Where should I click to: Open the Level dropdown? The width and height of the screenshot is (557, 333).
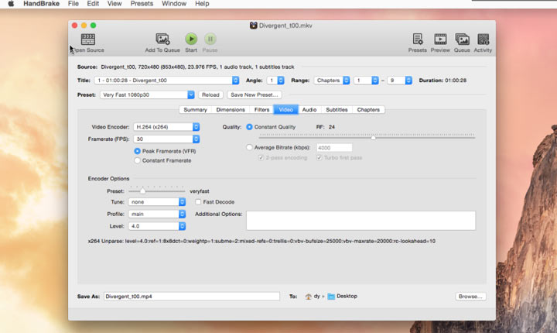[157, 226]
